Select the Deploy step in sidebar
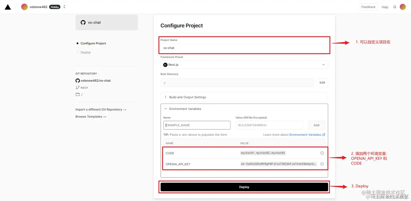Image resolution: width=411 pixels, height=201 pixels. pyautogui.click(x=86, y=52)
